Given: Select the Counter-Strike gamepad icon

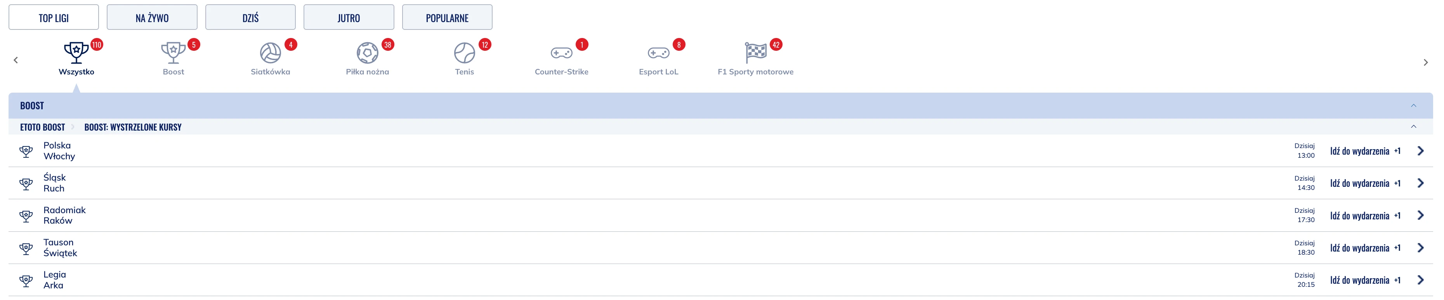Looking at the screenshot, I should [561, 53].
